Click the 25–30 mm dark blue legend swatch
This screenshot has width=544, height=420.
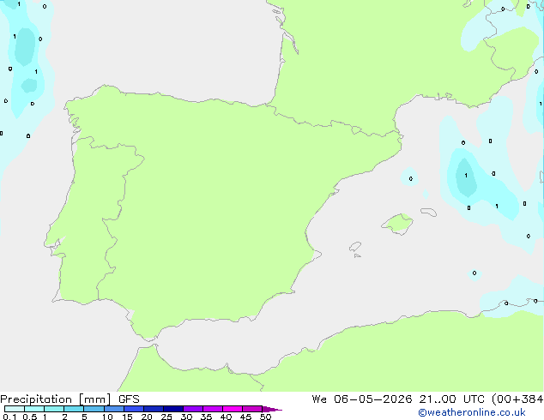click(173, 409)
